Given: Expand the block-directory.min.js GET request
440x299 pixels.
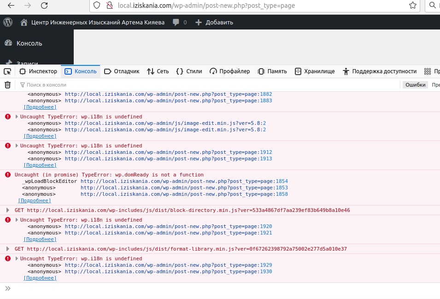Looking at the screenshot, I should (7, 210).
